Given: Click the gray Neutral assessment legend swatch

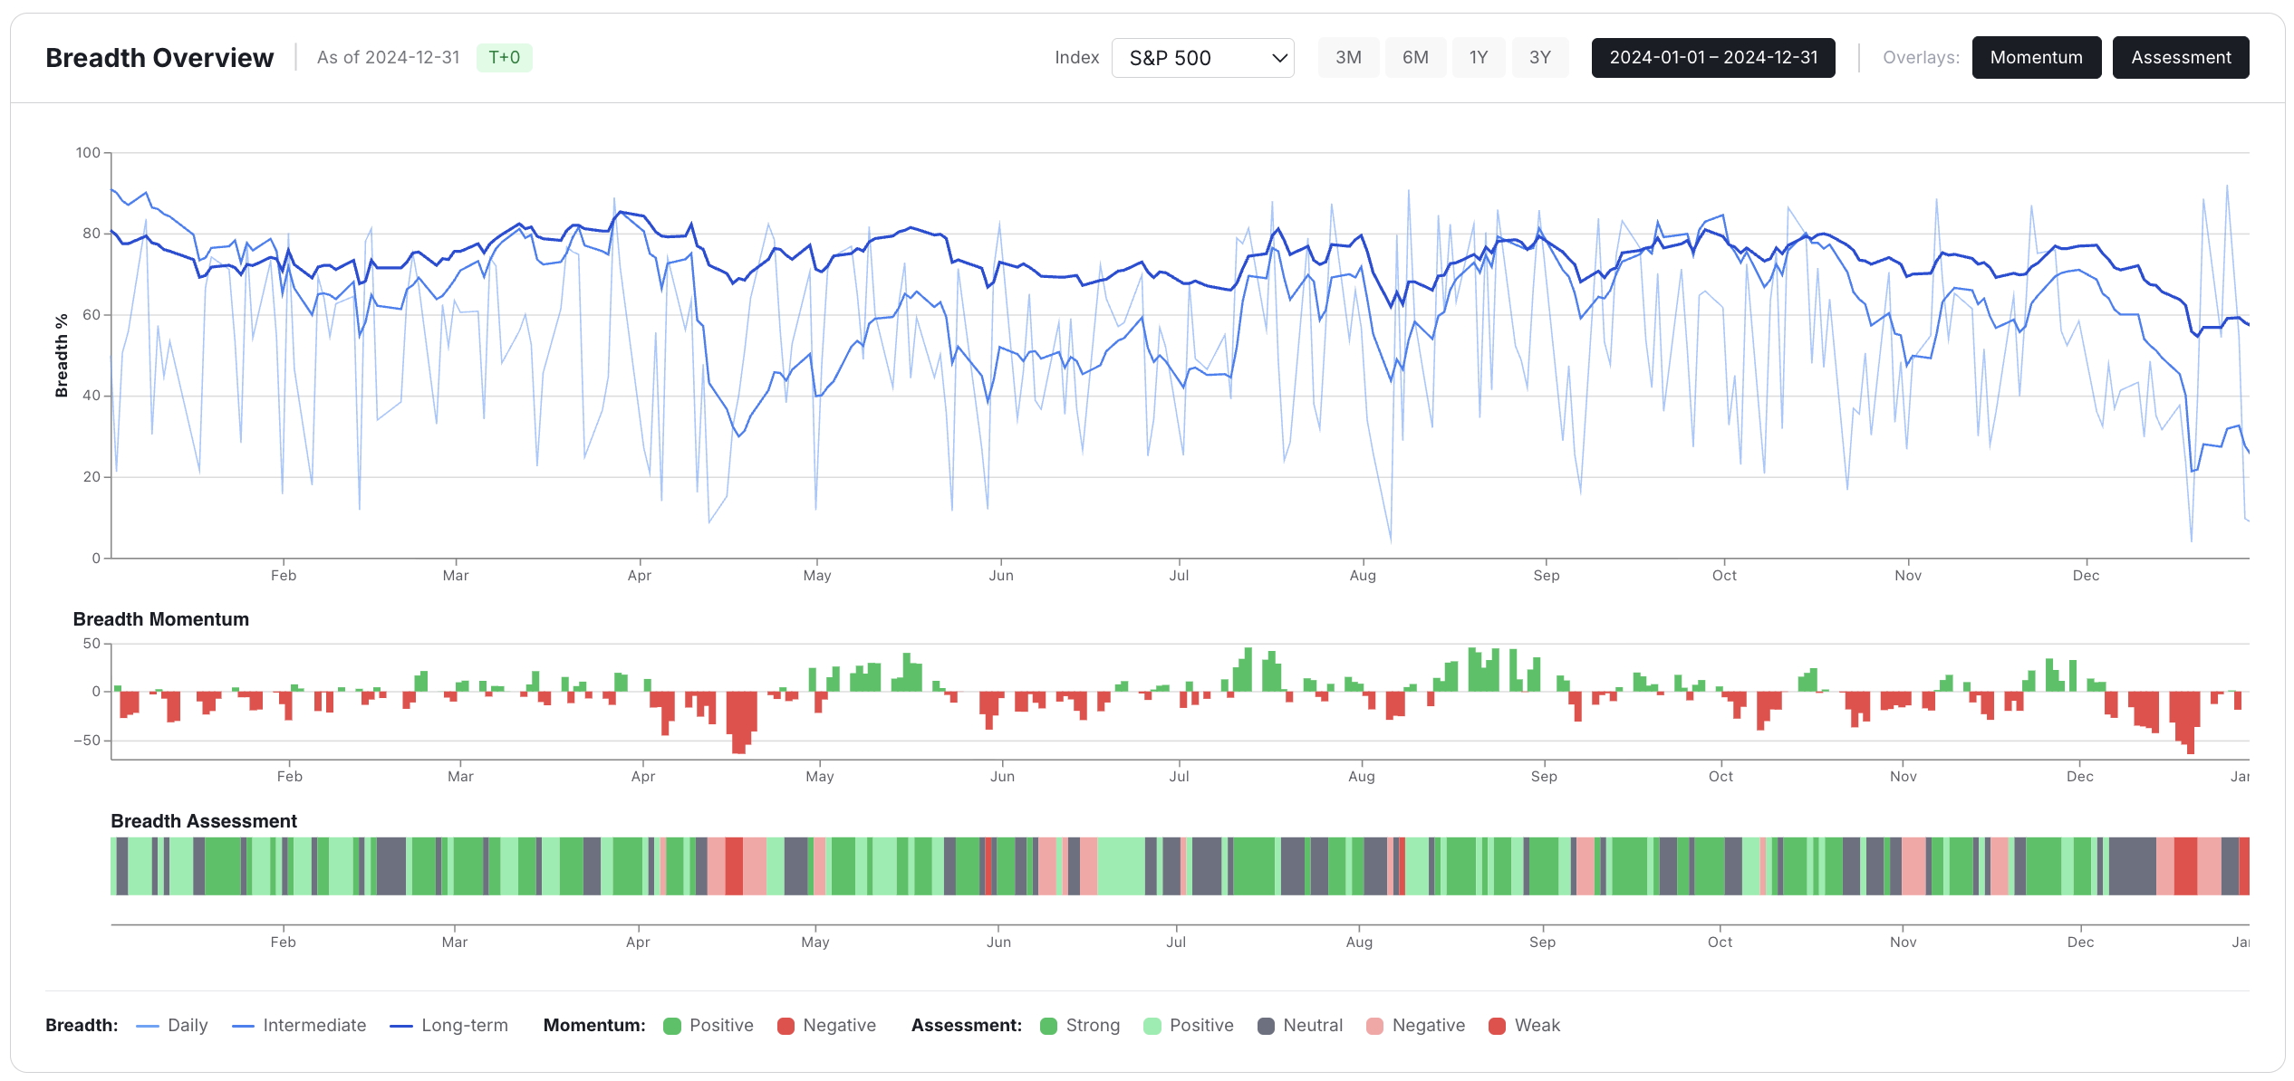Looking at the screenshot, I should click(1266, 1026).
